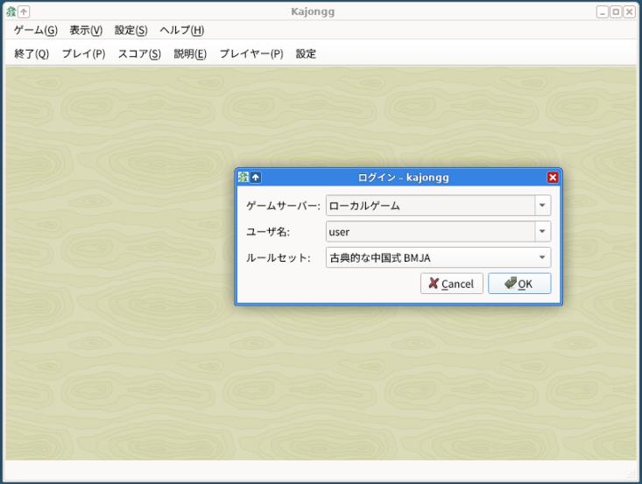This screenshot has width=642, height=484.
Task: Open the ルールセット combo box
Action: coord(438,257)
